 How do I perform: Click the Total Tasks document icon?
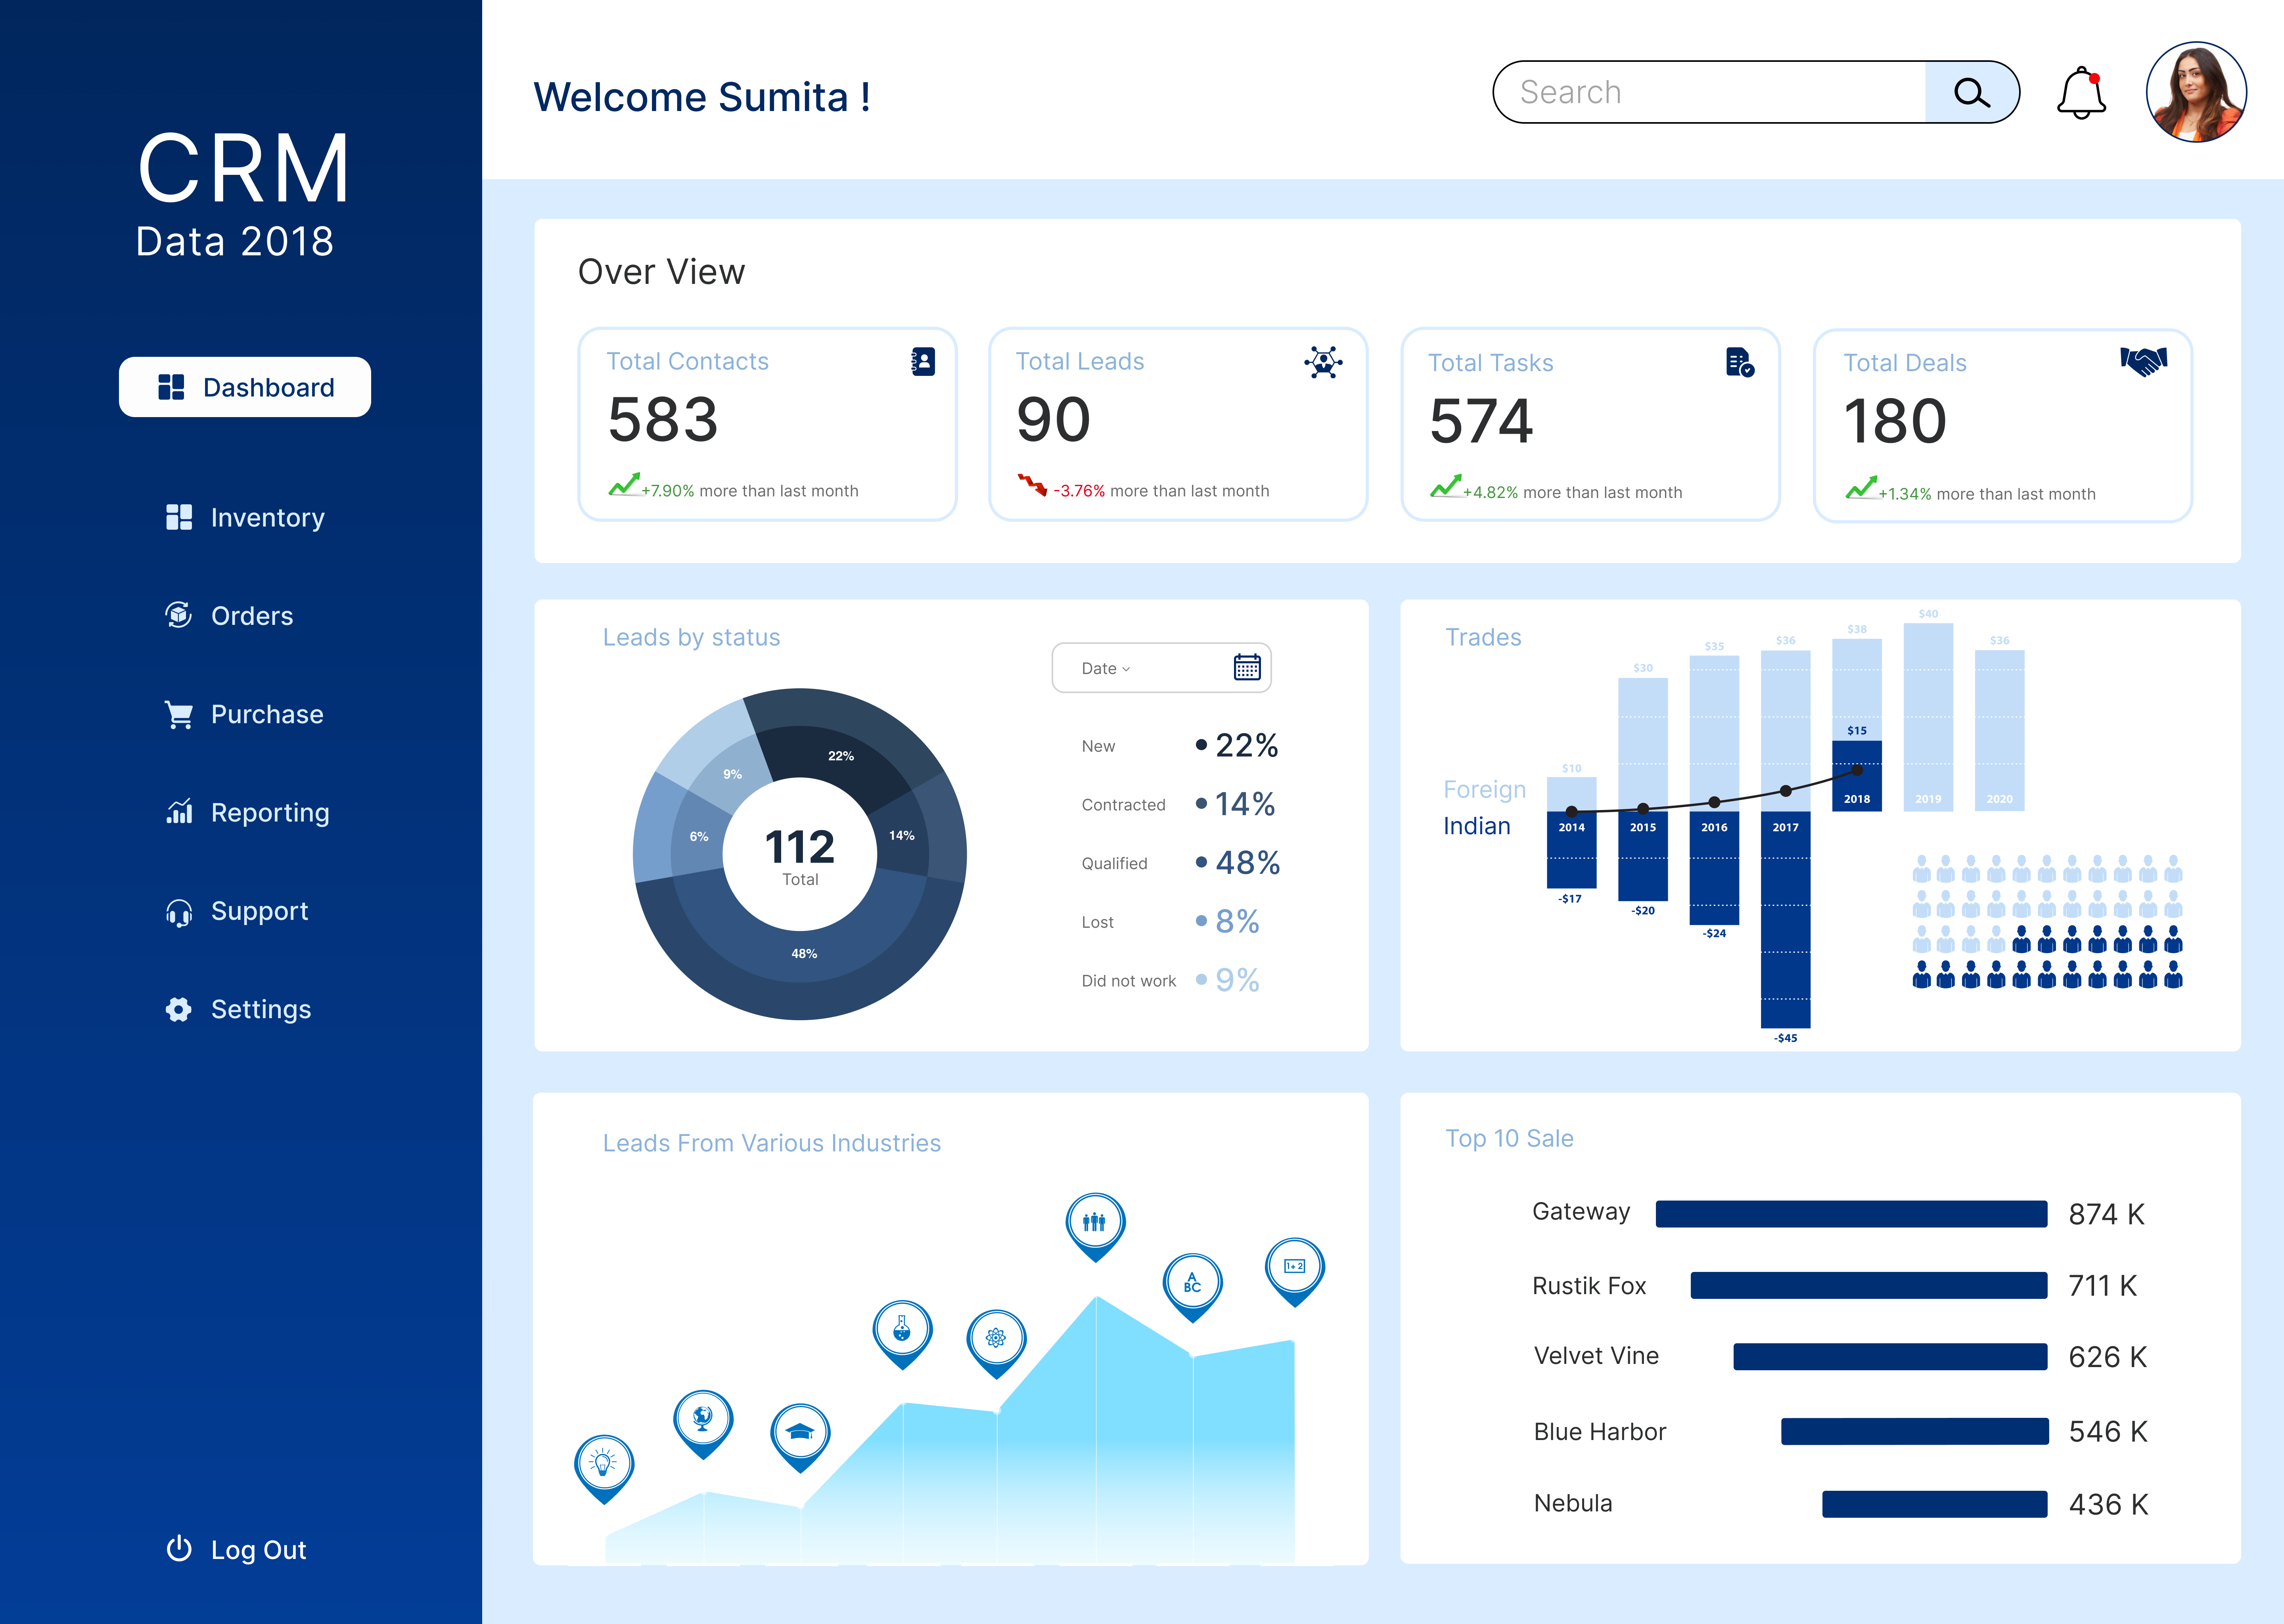pyautogui.click(x=1739, y=362)
